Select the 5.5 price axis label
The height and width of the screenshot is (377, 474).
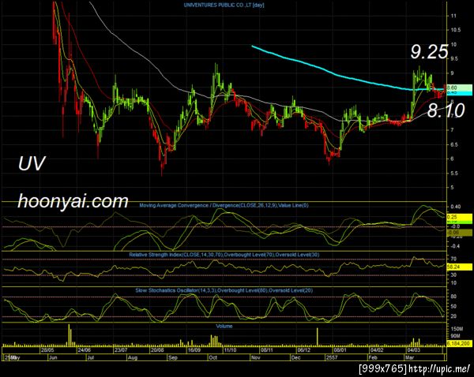pyautogui.click(x=454, y=174)
